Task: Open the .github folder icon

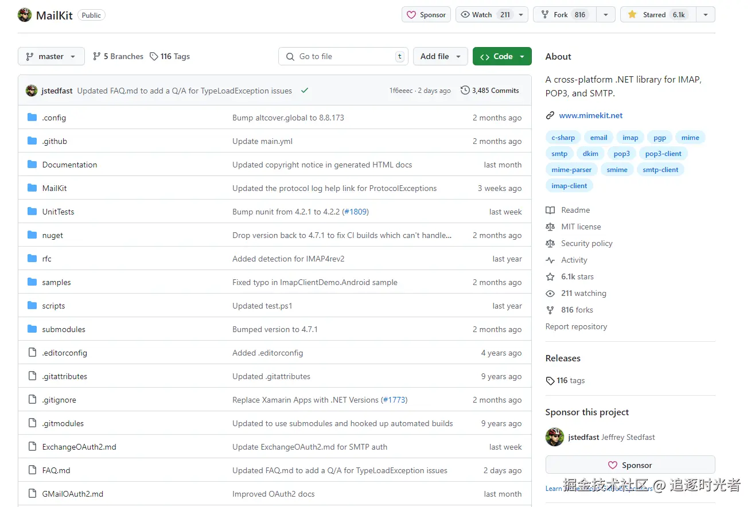Action: pyautogui.click(x=32, y=141)
